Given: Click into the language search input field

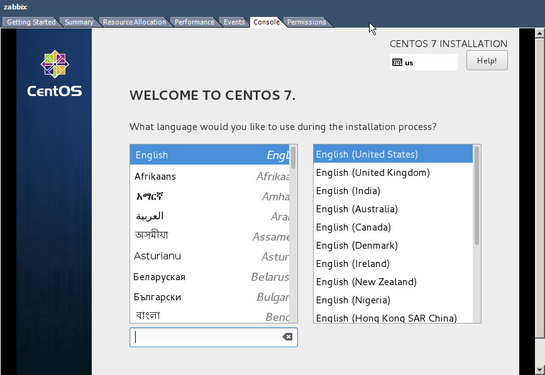Looking at the screenshot, I should [x=207, y=337].
